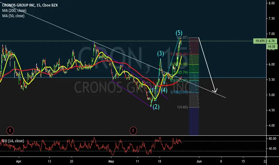
Task: Click the 13 date label on time axis
Action: [x=49, y=161]
